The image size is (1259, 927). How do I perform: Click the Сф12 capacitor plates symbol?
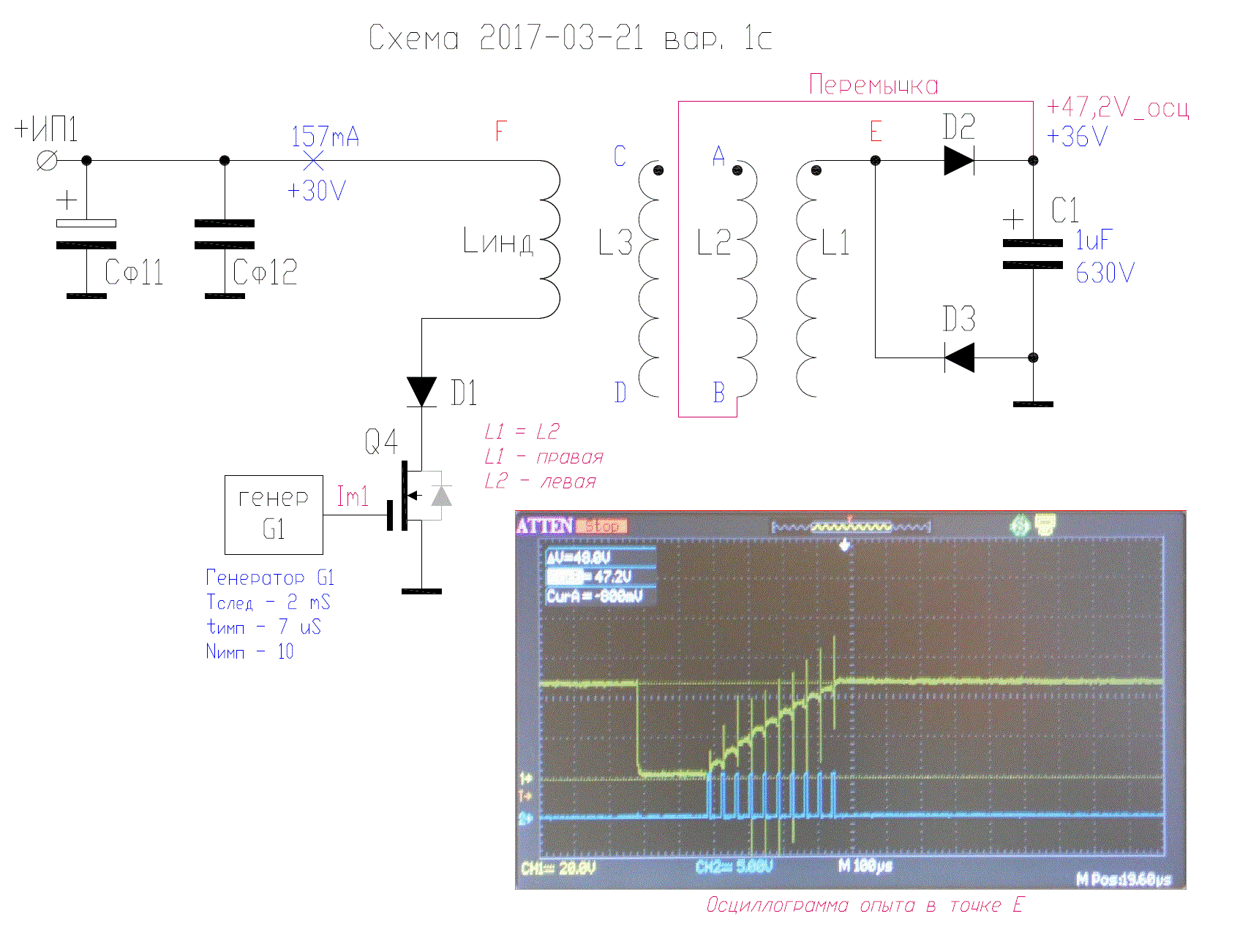tap(224, 234)
